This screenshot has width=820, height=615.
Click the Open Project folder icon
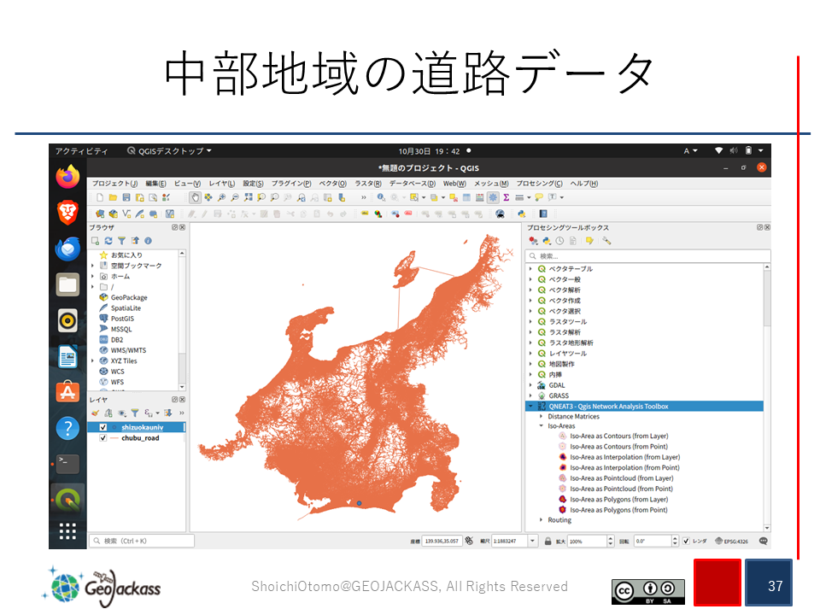coord(113,197)
